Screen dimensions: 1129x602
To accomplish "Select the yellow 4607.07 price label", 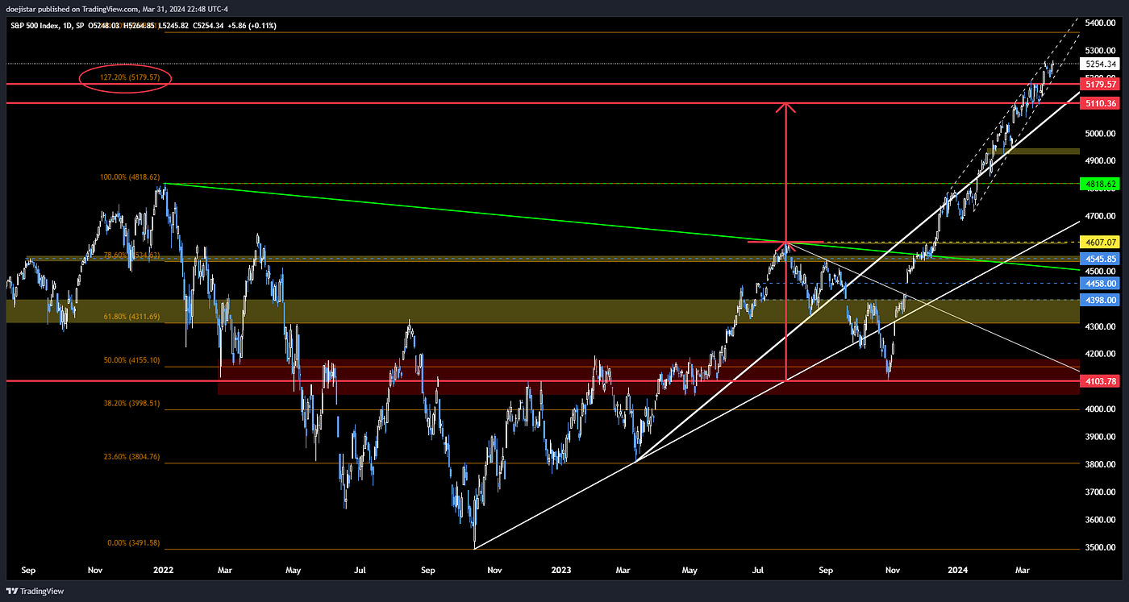I will tap(1100, 242).
